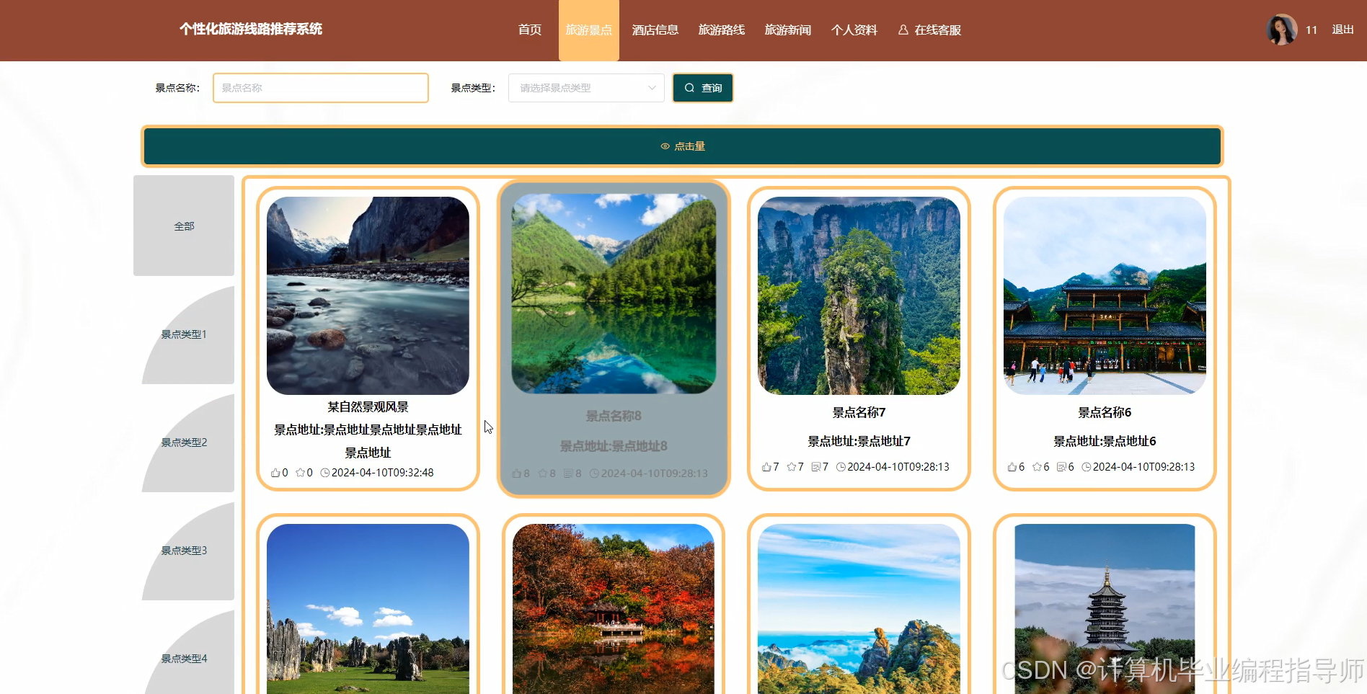This screenshot has width=1367, height=694.
Task: Click the 景点地址:景点地址6 address text
Action: [1105, 441]
